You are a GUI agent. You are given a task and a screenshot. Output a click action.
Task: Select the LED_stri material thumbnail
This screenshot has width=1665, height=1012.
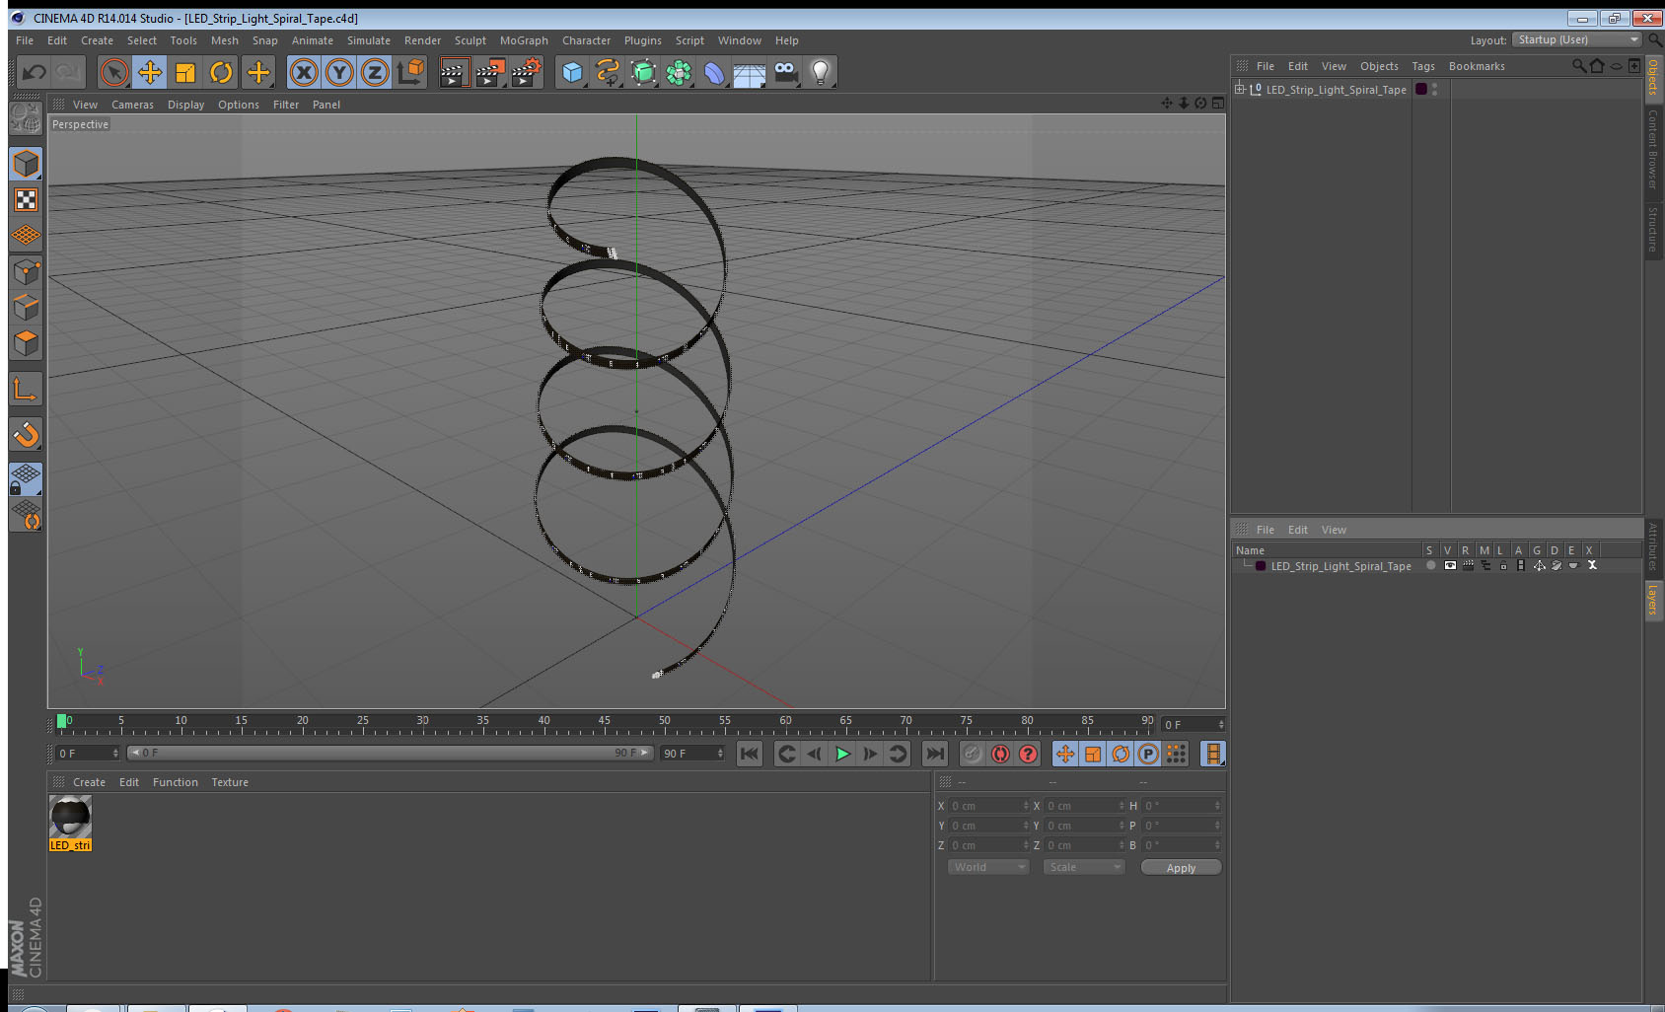pos(70,823)
